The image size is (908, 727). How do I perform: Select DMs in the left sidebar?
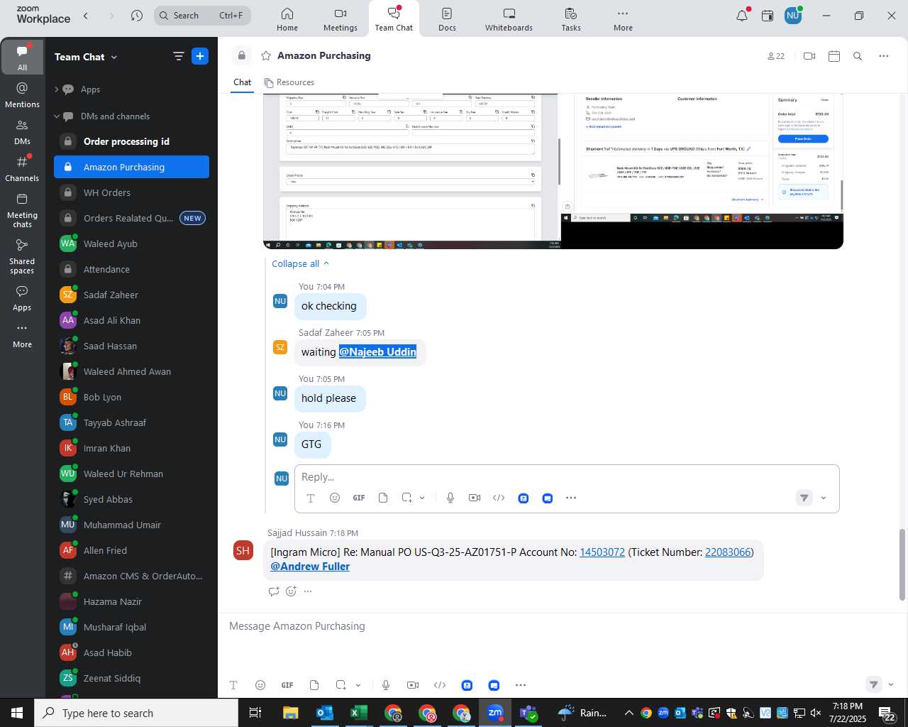click(x=22, y=132)
